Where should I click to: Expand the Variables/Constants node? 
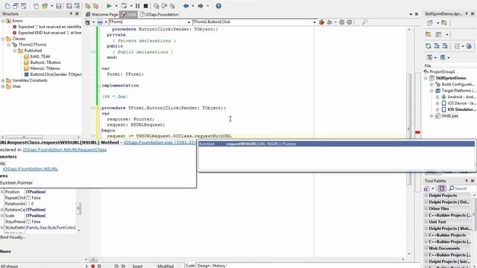click(3, 80)
